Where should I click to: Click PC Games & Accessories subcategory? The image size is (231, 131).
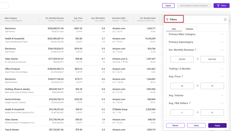[x=15, y=62]
